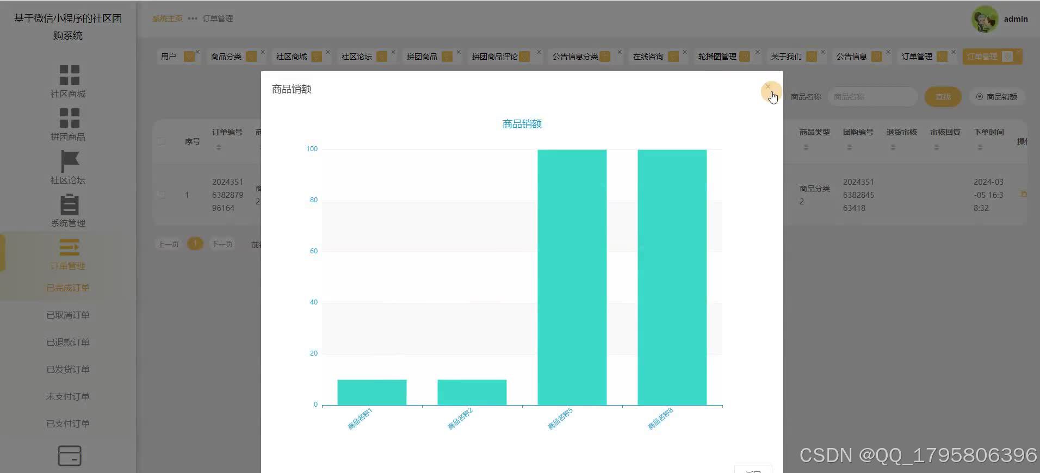The width and height of the screenshot is (1040, 473).
Task: Close the 公告信息 tab
Action: click(x=888, y=52)
